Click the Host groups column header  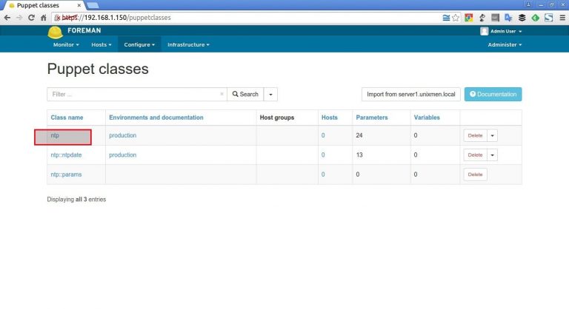(x=277, y=118)
